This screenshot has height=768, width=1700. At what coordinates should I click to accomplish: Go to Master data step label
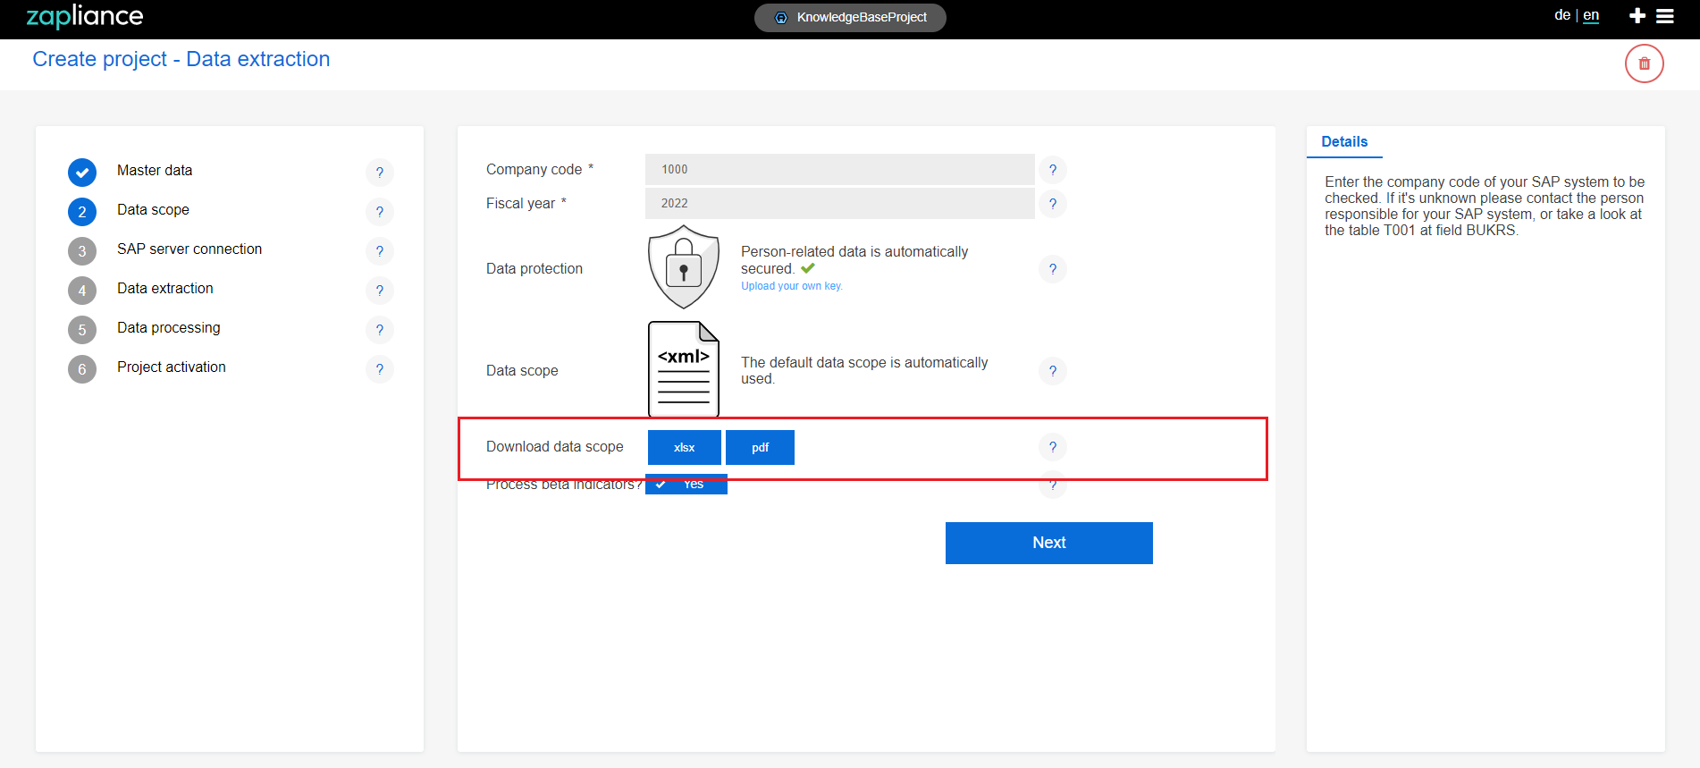click(x=155, y=170)
